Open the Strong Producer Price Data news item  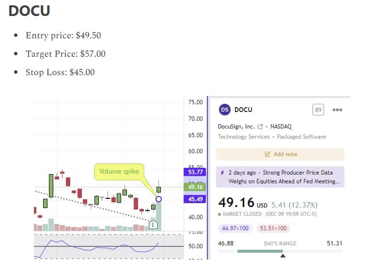(x=280, y=177)
